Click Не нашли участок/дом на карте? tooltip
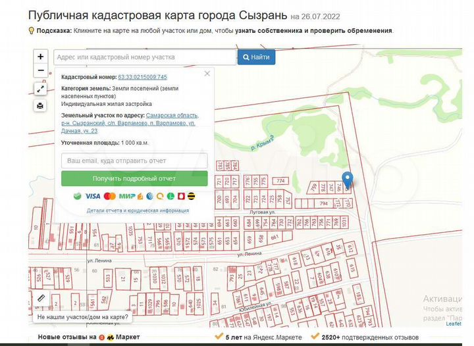Image resolution: width=474 pixels, height=346 pixels. click(x=82, y=317)
